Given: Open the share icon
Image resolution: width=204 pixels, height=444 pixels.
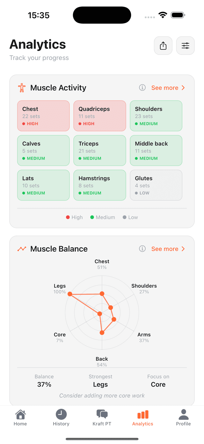Looking at the screenshot, I should (x=163, y=45).
